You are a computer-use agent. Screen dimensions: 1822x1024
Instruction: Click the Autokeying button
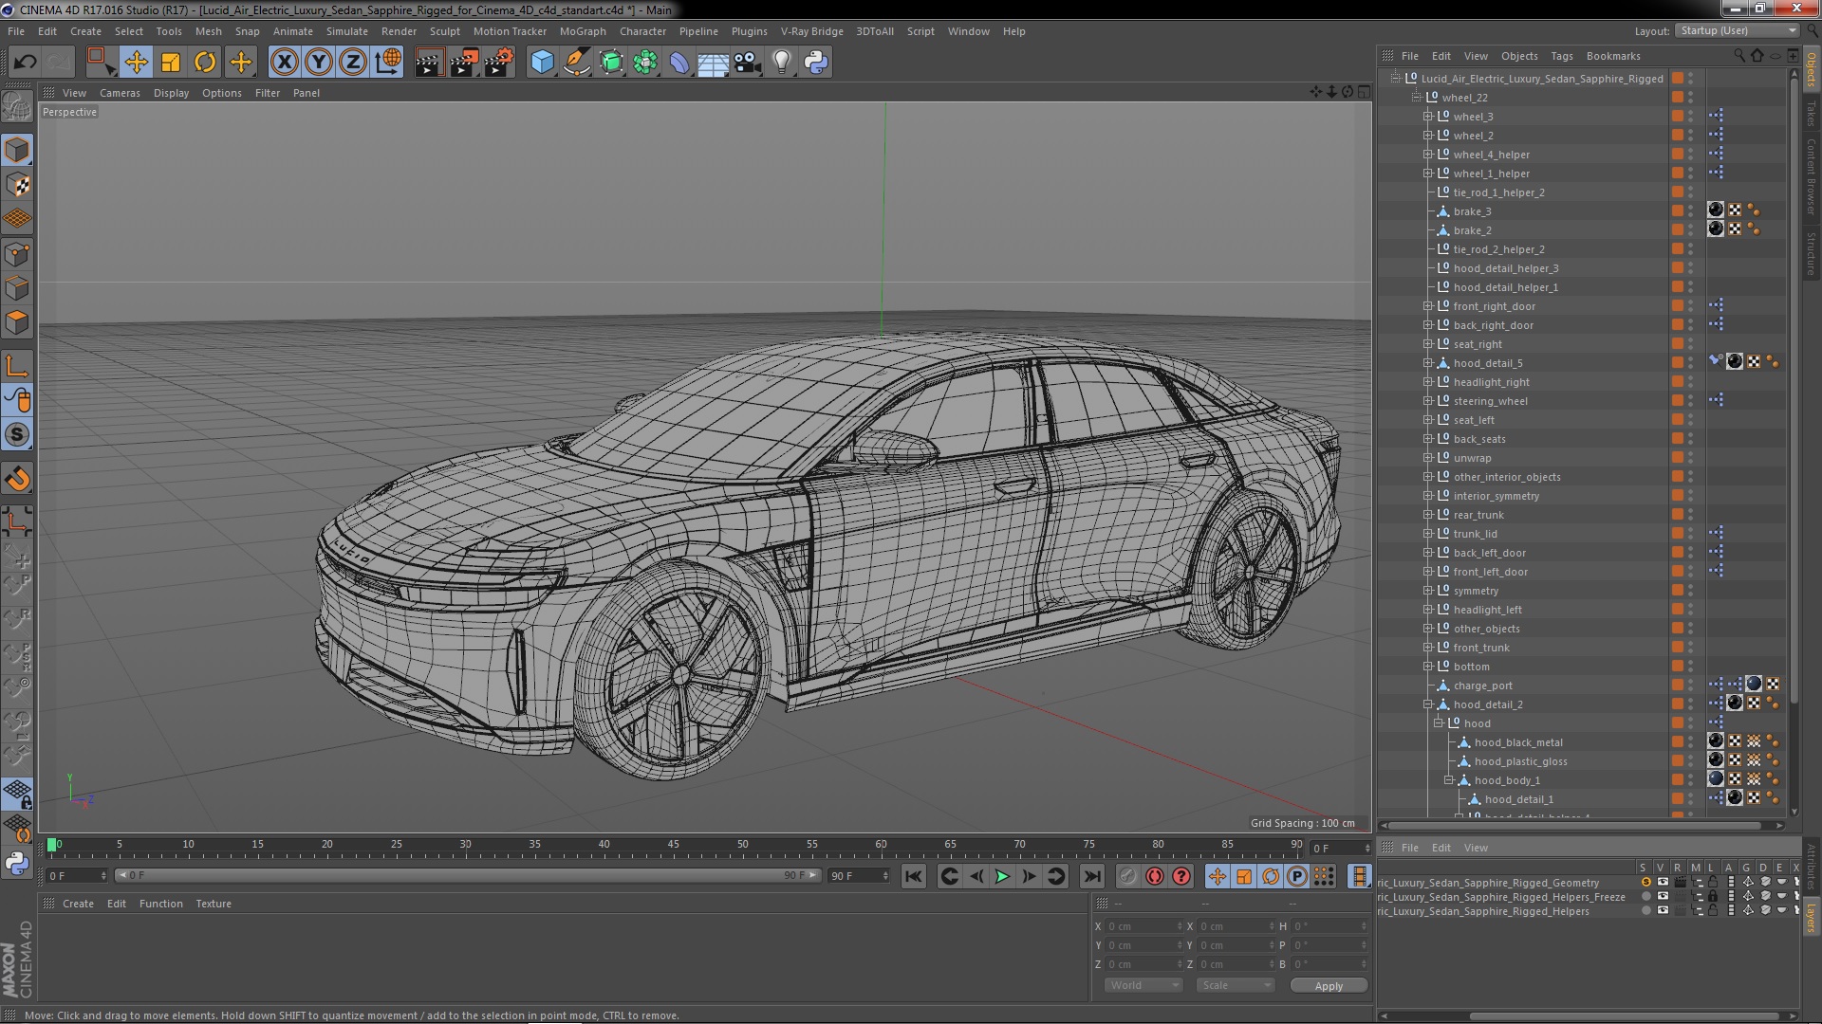tap(1154, 877)
